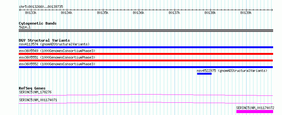Open the esv3605549 (1000GenomesConsortiumPhase3) label
The image size is (282, 115).
[57, 51]
